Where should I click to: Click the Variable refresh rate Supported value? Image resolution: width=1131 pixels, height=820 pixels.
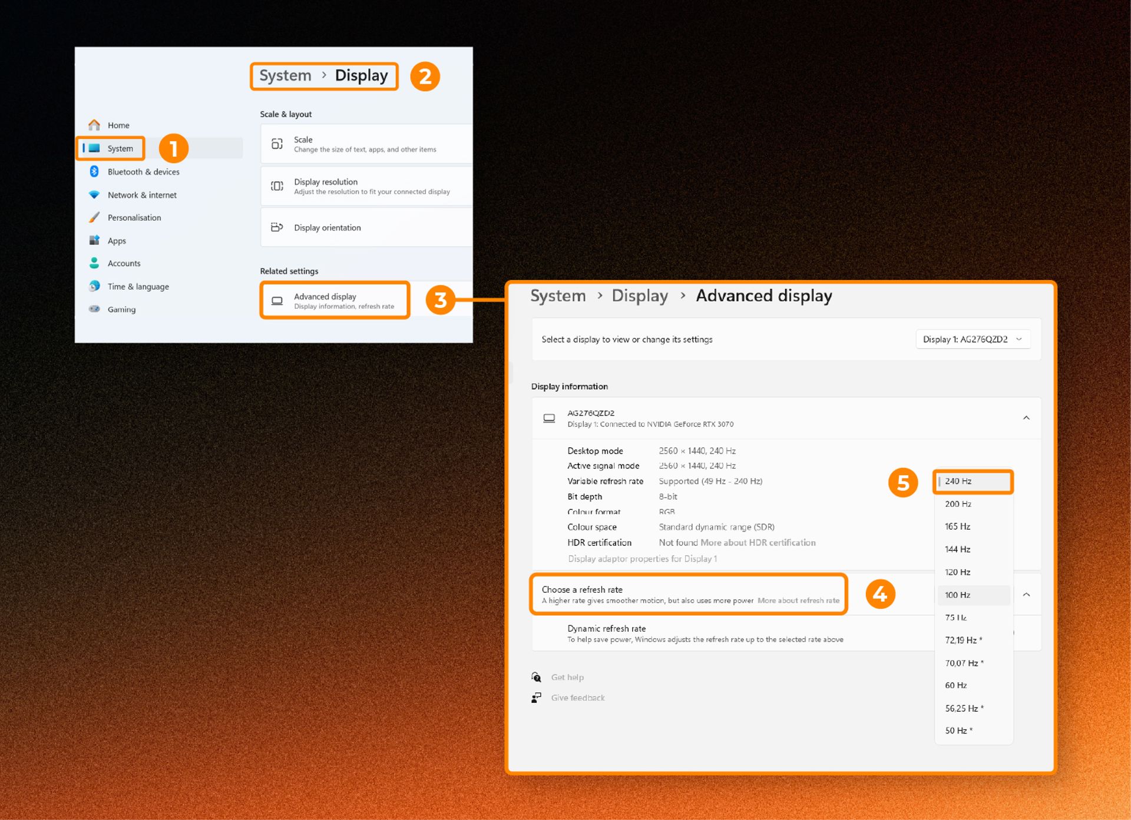(x=710, y=481)
